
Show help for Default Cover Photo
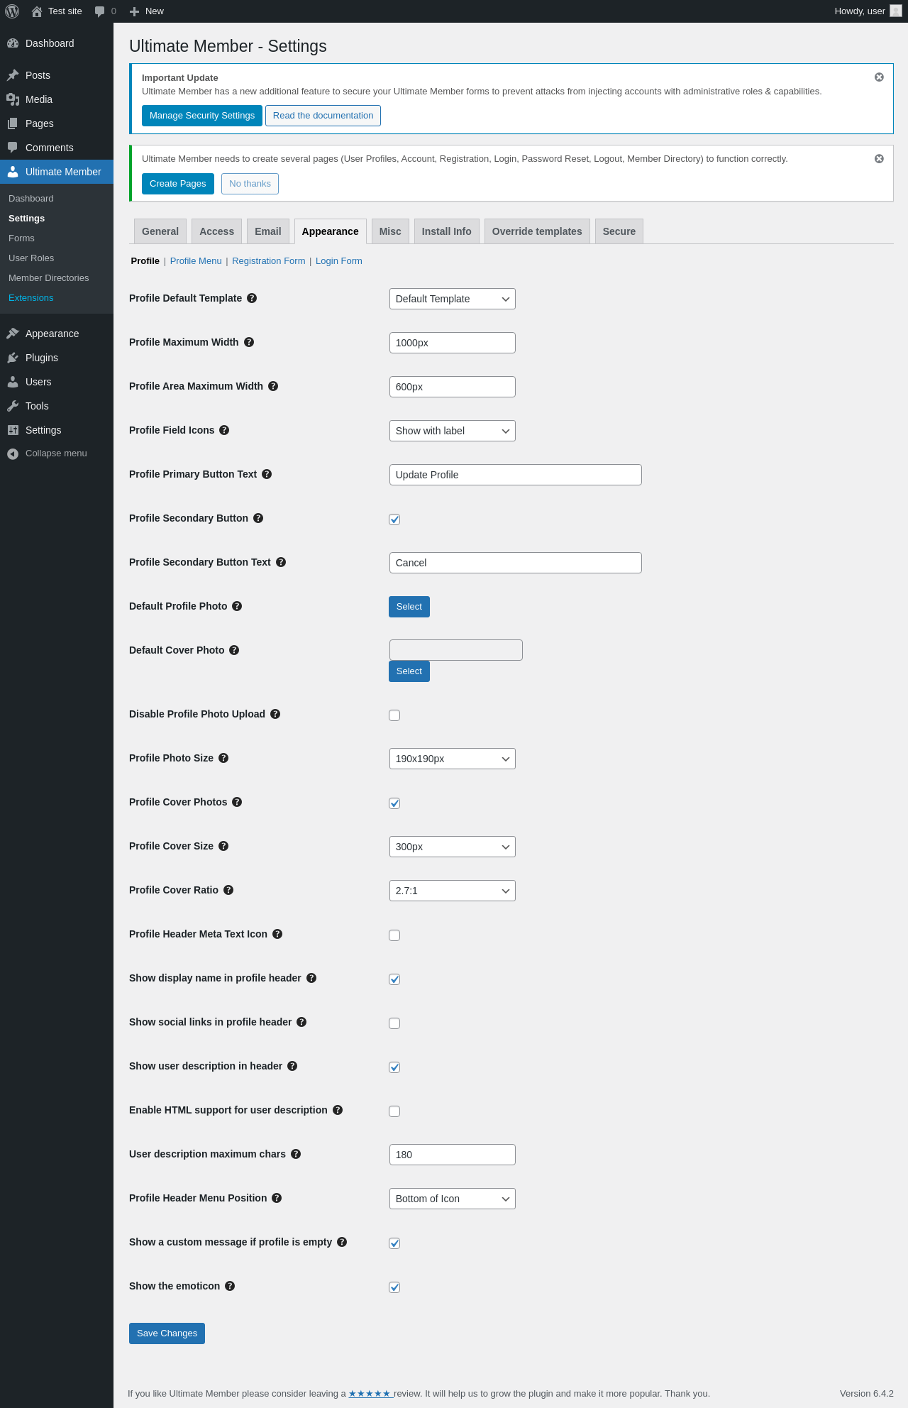[234, 650]
